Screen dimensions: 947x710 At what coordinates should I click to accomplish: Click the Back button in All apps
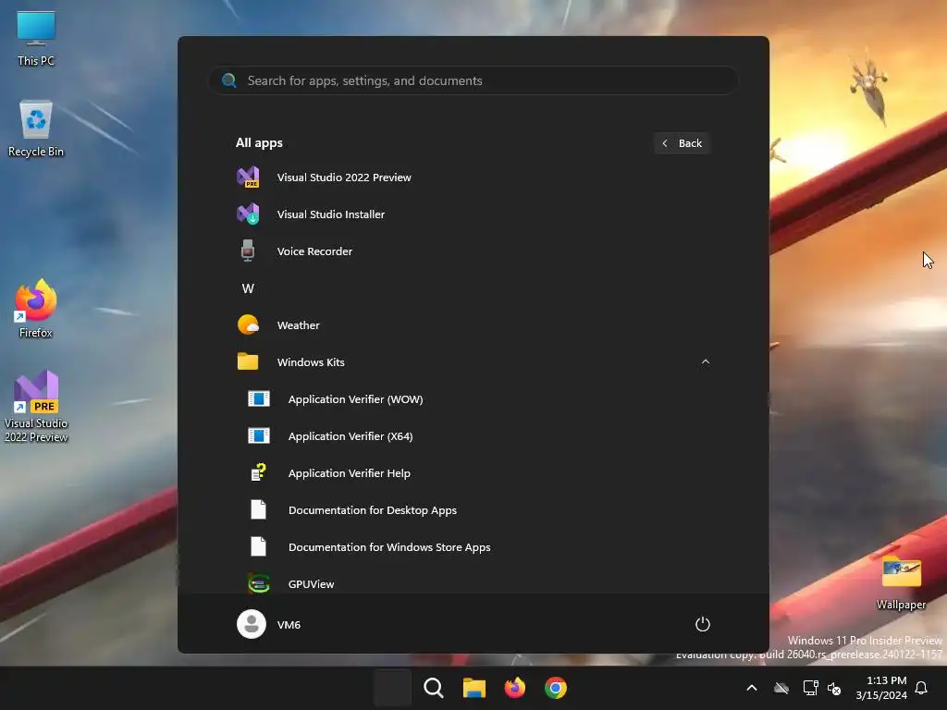point(682,143)
